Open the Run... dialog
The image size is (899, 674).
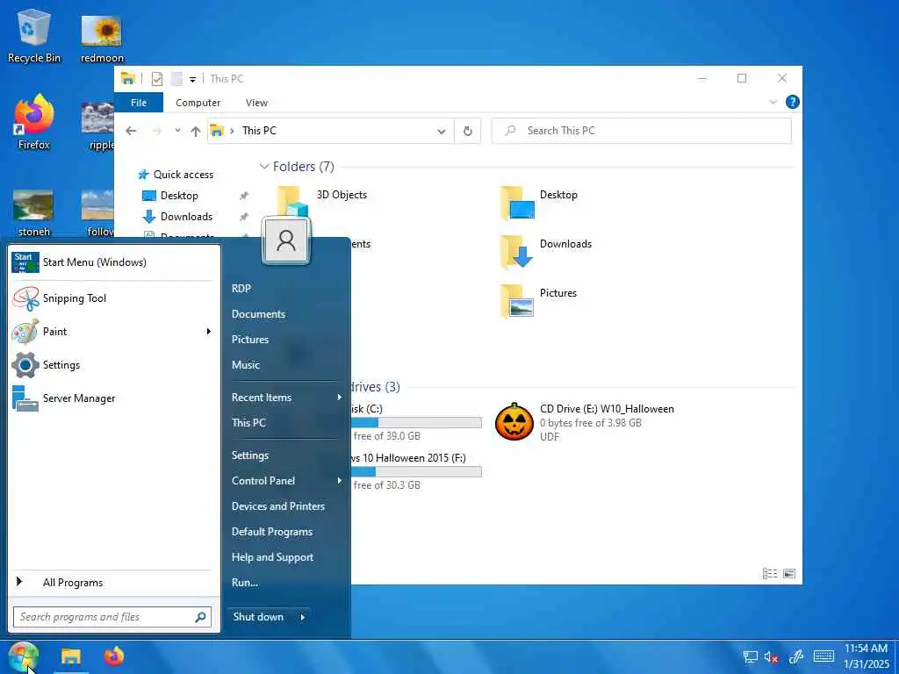click(x=245, y=583)
